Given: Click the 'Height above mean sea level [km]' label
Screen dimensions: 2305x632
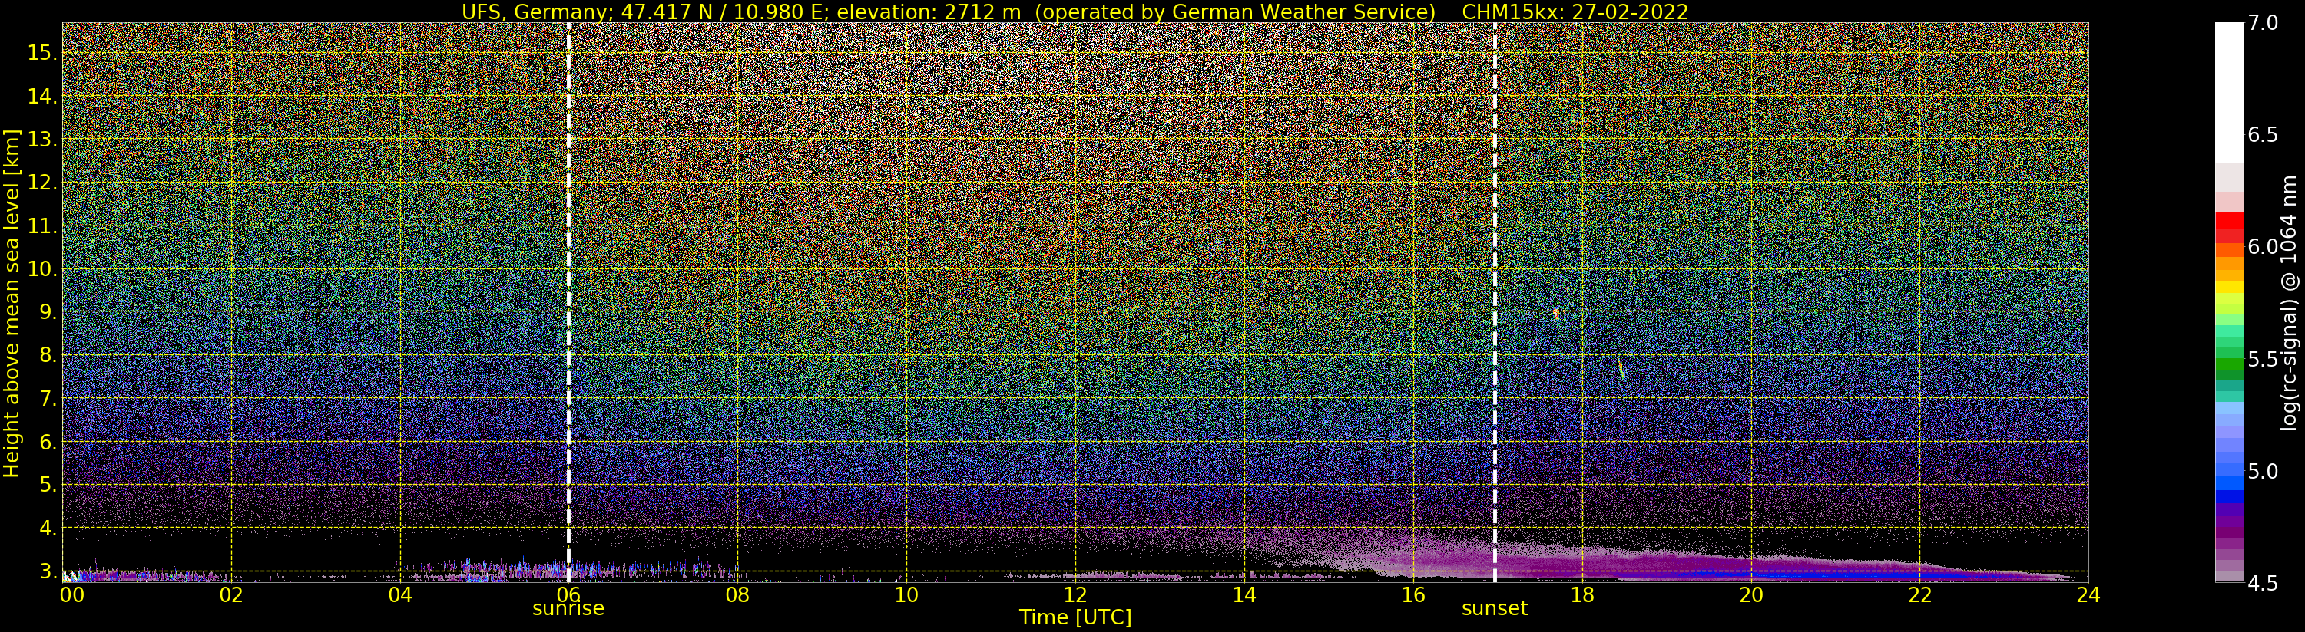Looking at the screenshot, I should point(12,303).
